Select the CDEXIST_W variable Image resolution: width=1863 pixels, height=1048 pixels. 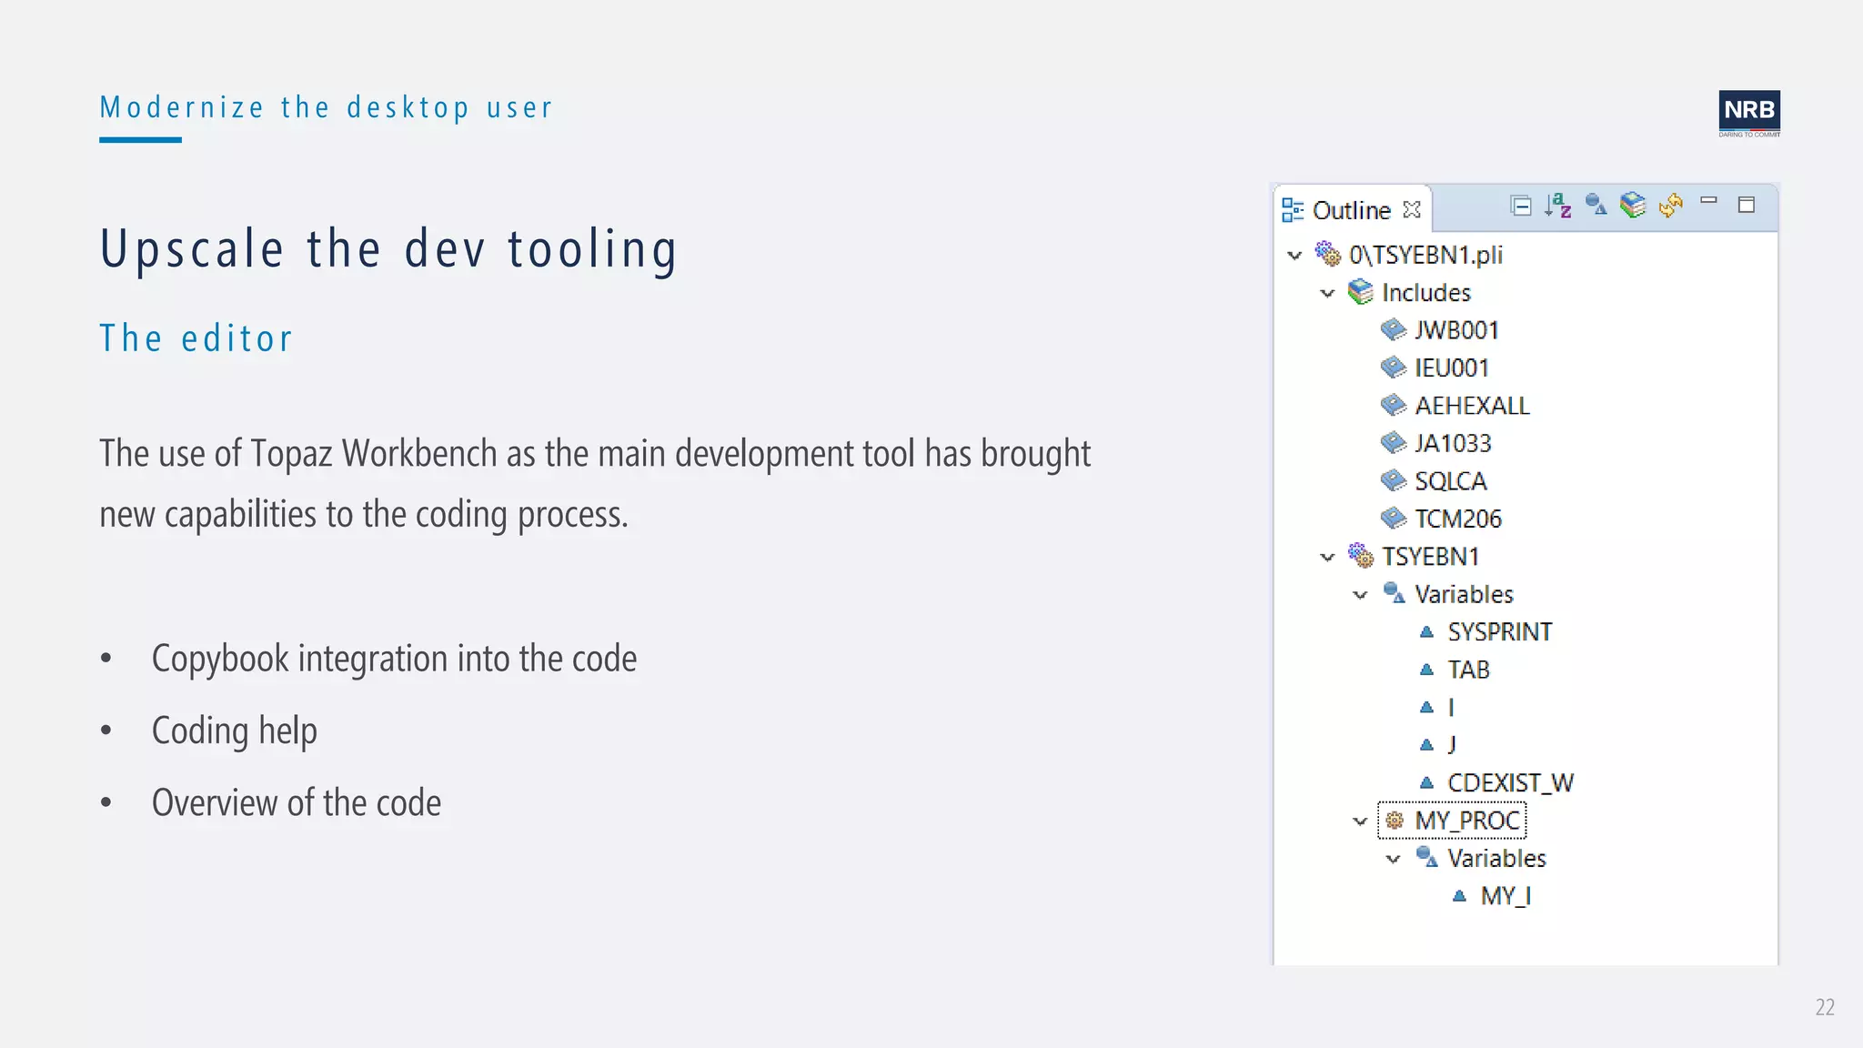1510,782
